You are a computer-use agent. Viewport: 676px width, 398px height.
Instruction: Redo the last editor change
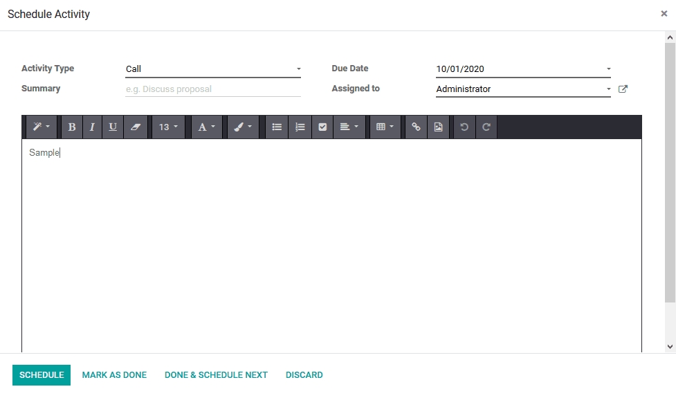click(x=486, y=127)
